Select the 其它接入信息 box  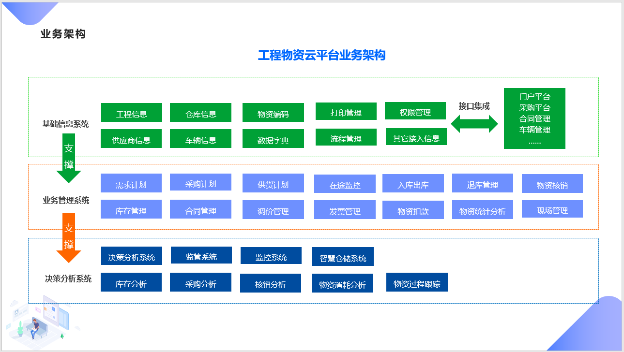pyautogui.click(x=416, y=137)
